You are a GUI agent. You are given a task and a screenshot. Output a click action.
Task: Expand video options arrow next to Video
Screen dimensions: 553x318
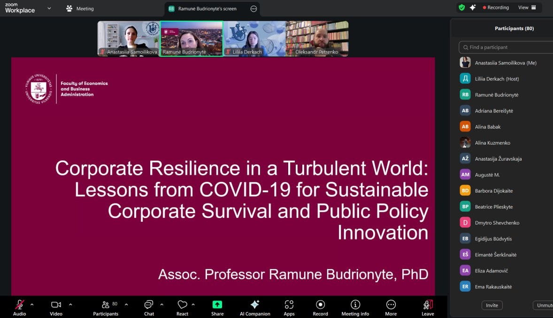[70, 304]
